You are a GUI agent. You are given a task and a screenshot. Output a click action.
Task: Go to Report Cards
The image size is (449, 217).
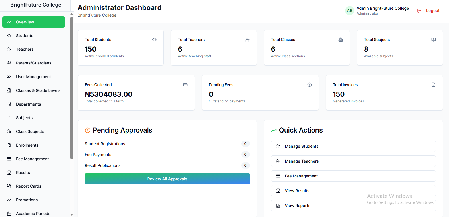pos(34,186)
